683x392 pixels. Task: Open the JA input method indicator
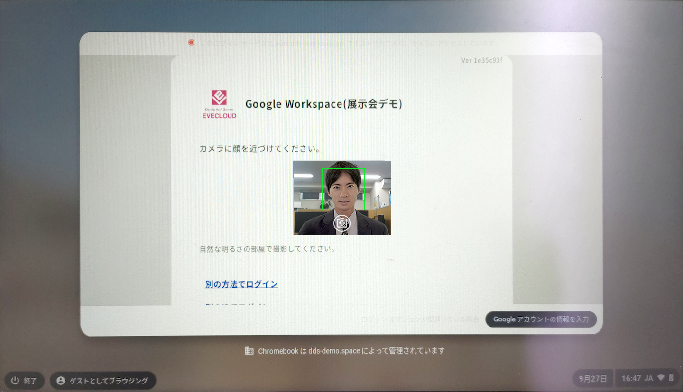click(x=648, y=378)
